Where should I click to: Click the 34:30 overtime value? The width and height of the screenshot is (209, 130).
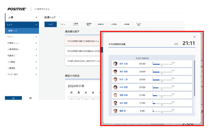pyautogui.click(x=142, y=64)
